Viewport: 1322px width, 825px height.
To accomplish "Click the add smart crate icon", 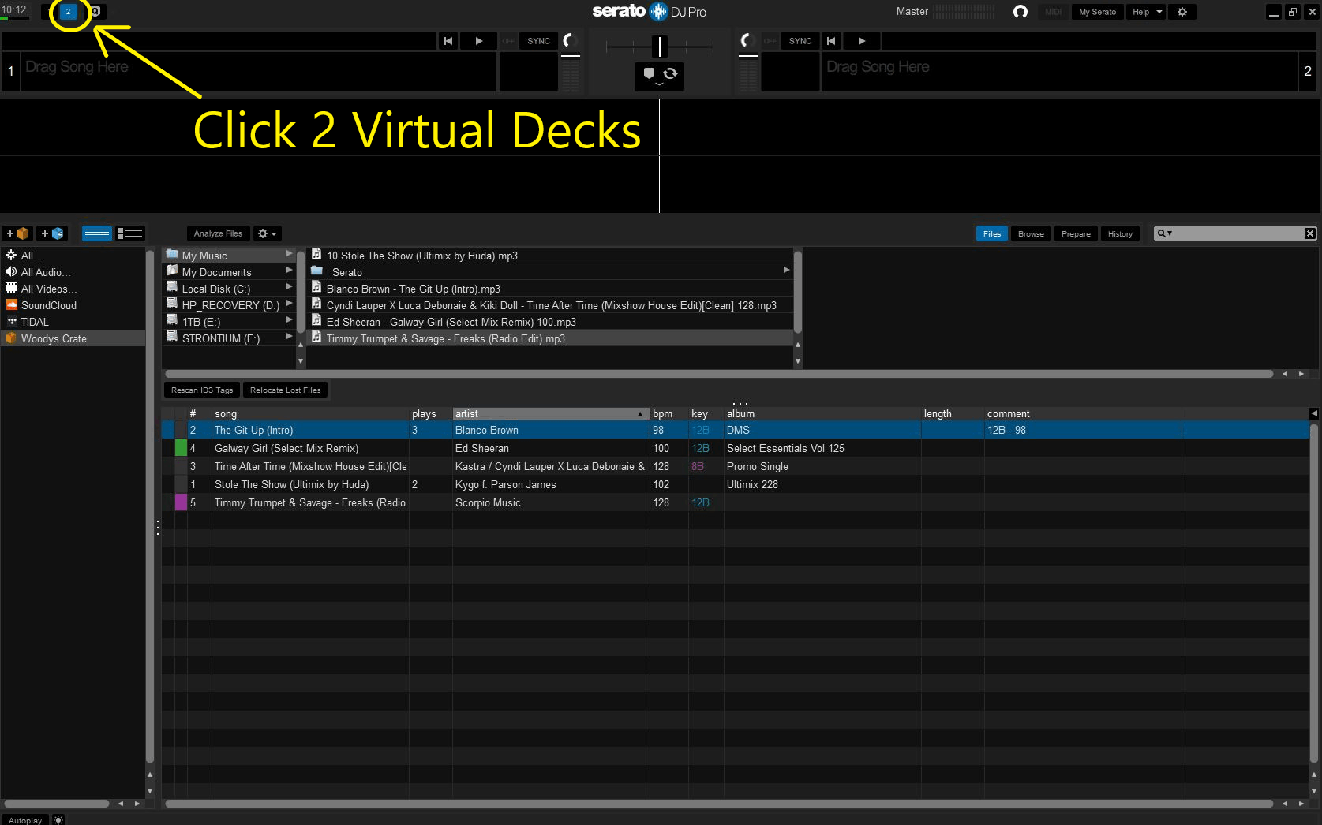I will click(x=52, y=233).
